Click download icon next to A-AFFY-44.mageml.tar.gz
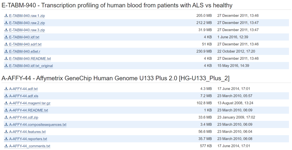This screenshot has width=292, height=150. pyautogui.click(x=6, y=103)
